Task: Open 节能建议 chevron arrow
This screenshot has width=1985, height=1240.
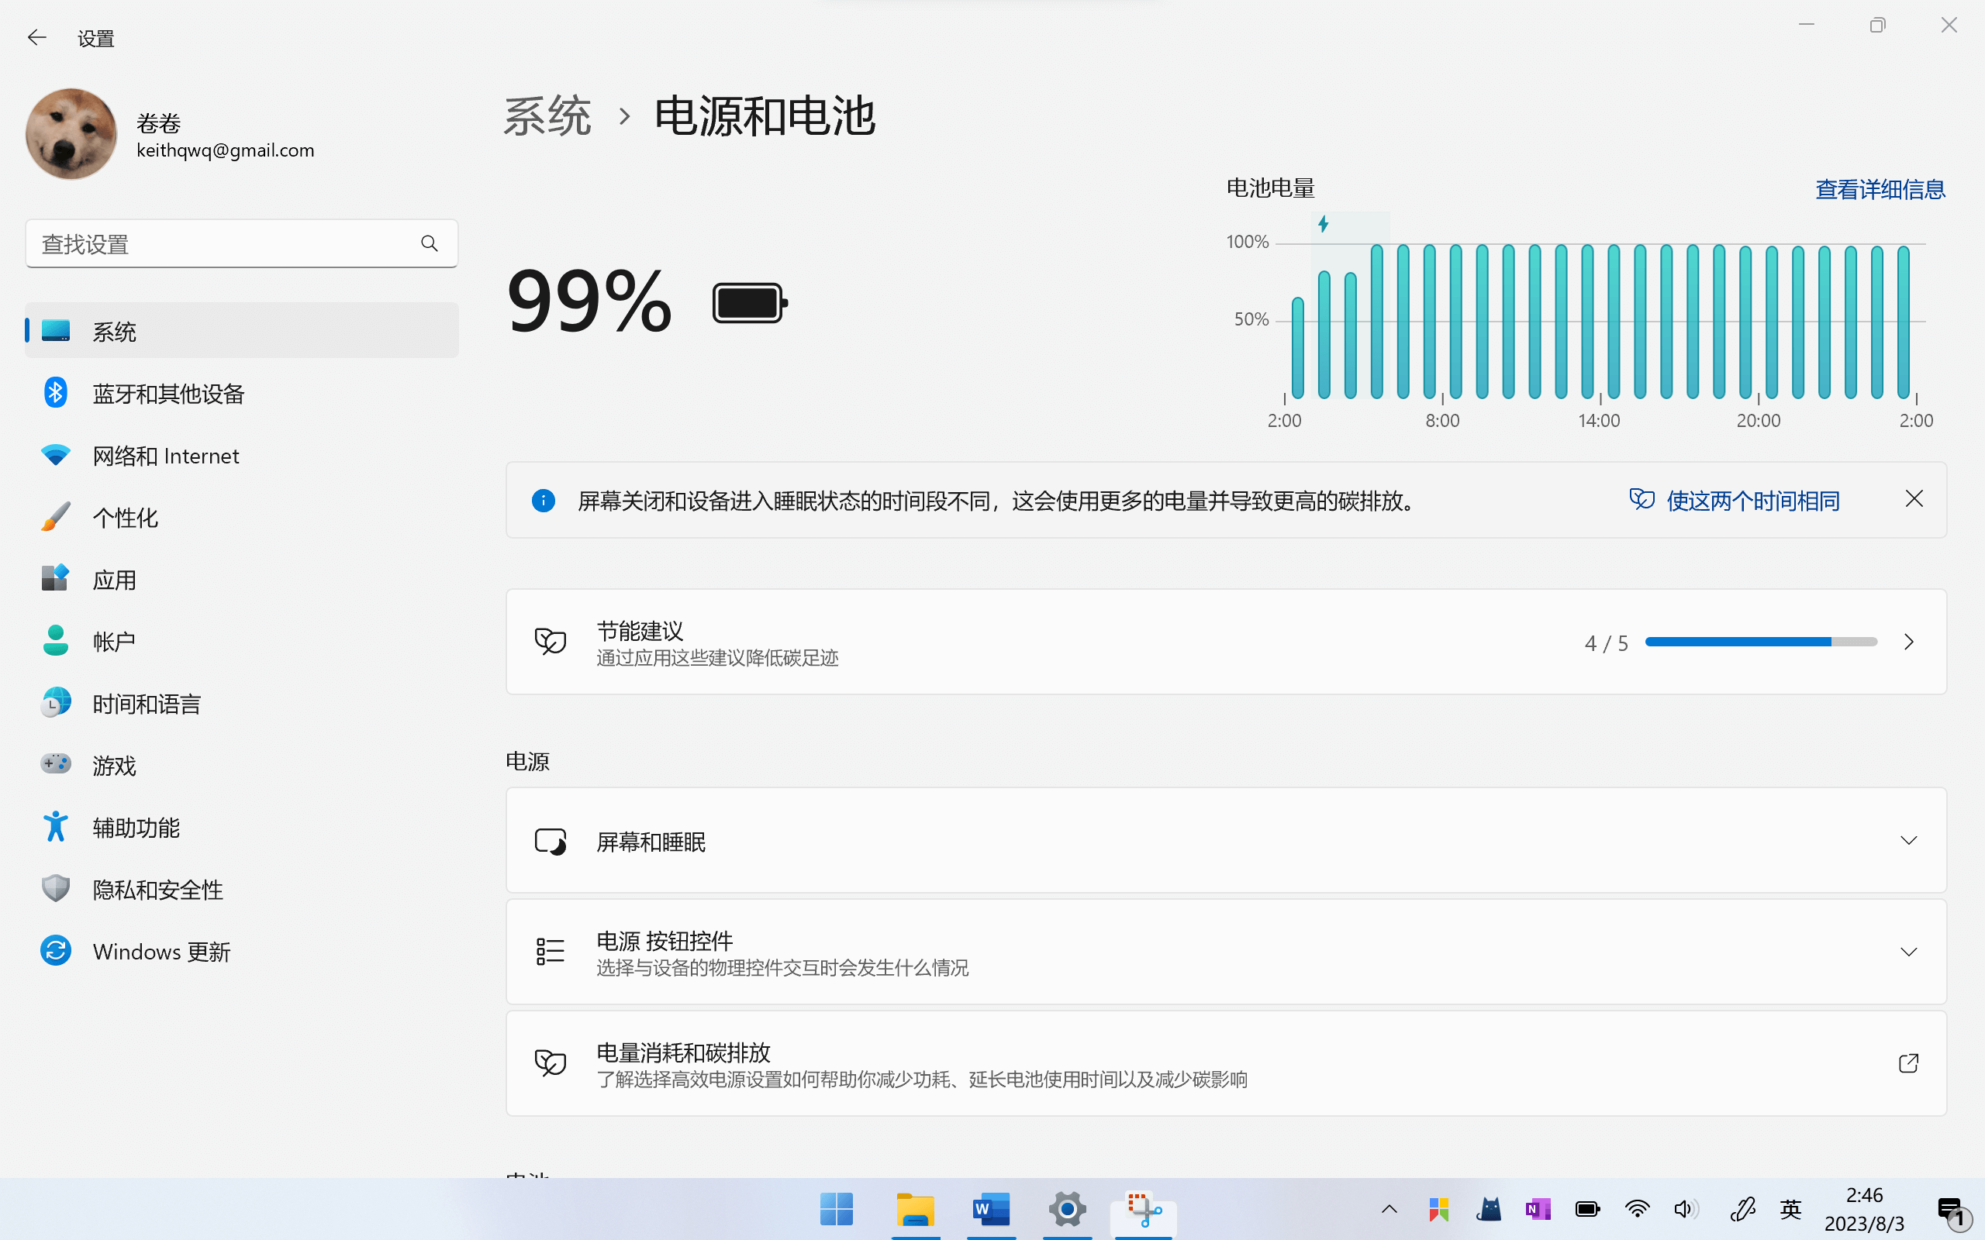Action: click(x=1908, y=642)
